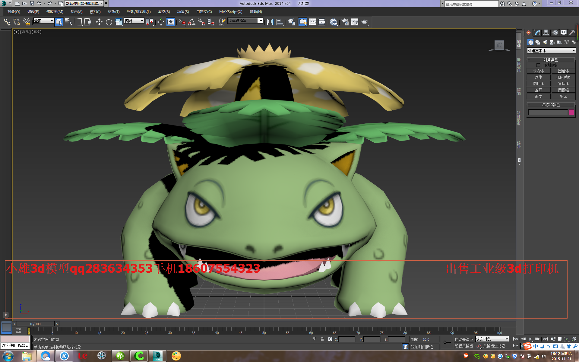The width and height of the screenshot is (579, 362).
Task: Click the Set Key large key icon
Action: coord(447,342)
